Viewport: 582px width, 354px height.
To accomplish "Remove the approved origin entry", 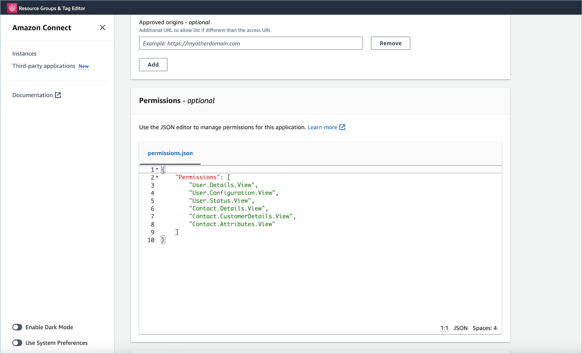I will (x=391, y=43).
